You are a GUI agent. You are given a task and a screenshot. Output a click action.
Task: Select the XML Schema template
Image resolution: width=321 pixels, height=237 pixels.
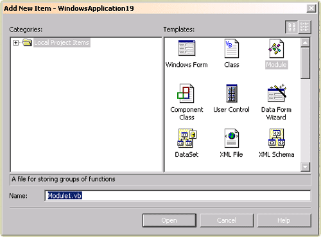click(277, 138)
